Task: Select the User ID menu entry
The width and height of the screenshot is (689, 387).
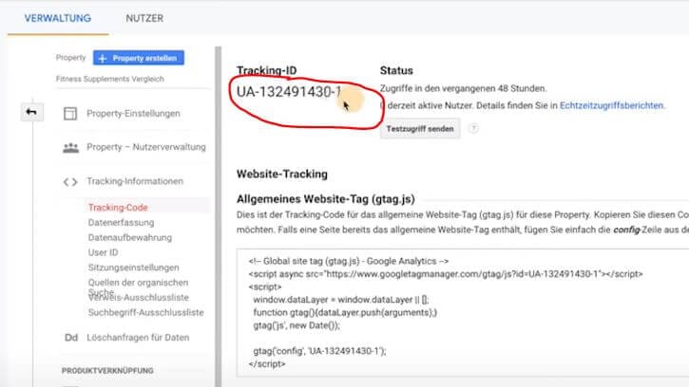Action: click(103, 252)
